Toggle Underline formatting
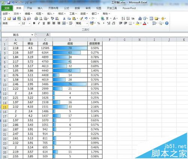Viewport: 188px width, 159px height. point(44,23)
